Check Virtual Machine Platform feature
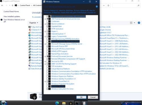Viewport: 142px width, 105px height. point(47,69)
